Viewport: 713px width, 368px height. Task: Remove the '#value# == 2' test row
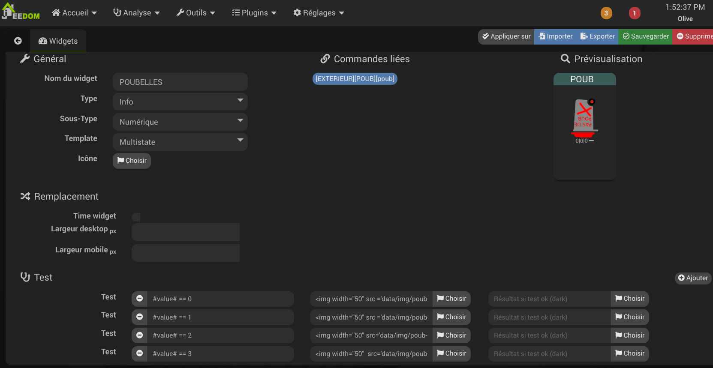[x=139, y=335]
